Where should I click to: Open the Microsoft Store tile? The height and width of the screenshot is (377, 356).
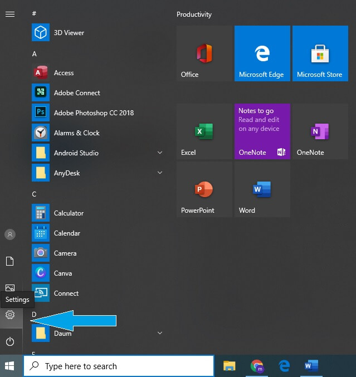[x=320, y=53]
